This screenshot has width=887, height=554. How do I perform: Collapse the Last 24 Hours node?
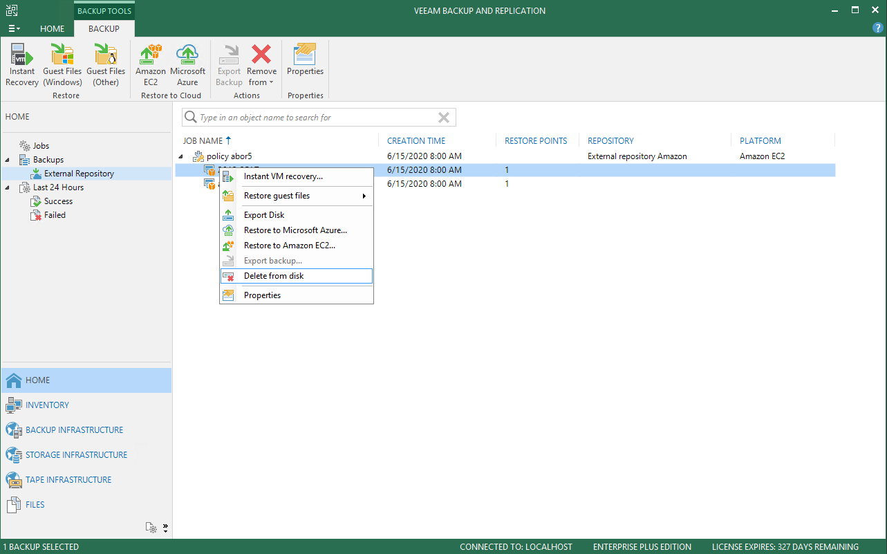8,187
